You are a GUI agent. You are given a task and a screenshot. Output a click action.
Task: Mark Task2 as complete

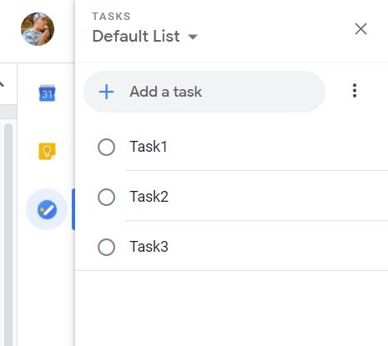[106, 197]
